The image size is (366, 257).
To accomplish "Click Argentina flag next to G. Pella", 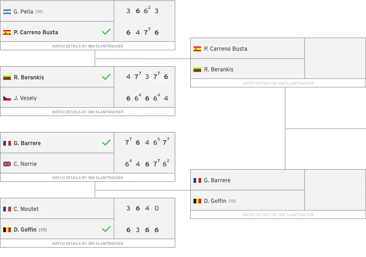I will [7, 12].
